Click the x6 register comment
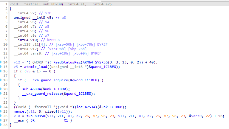The width and height of the screenshot is (229, 129). point(47,31)
